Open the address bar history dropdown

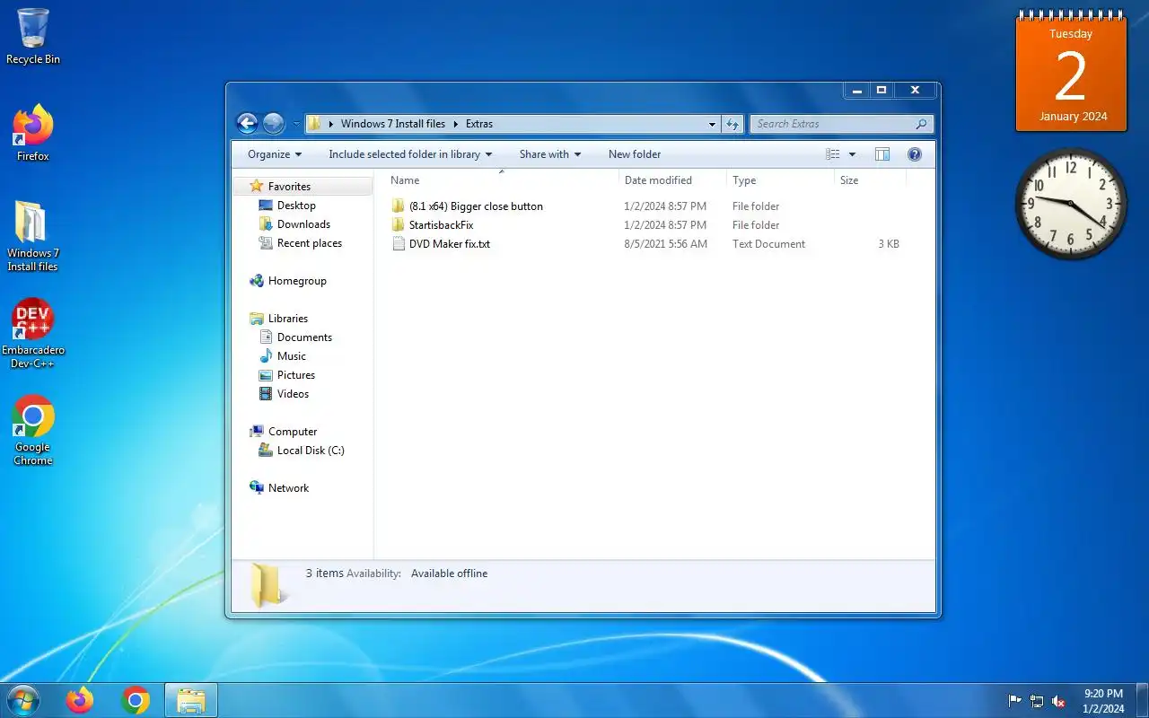coord(712,124)
